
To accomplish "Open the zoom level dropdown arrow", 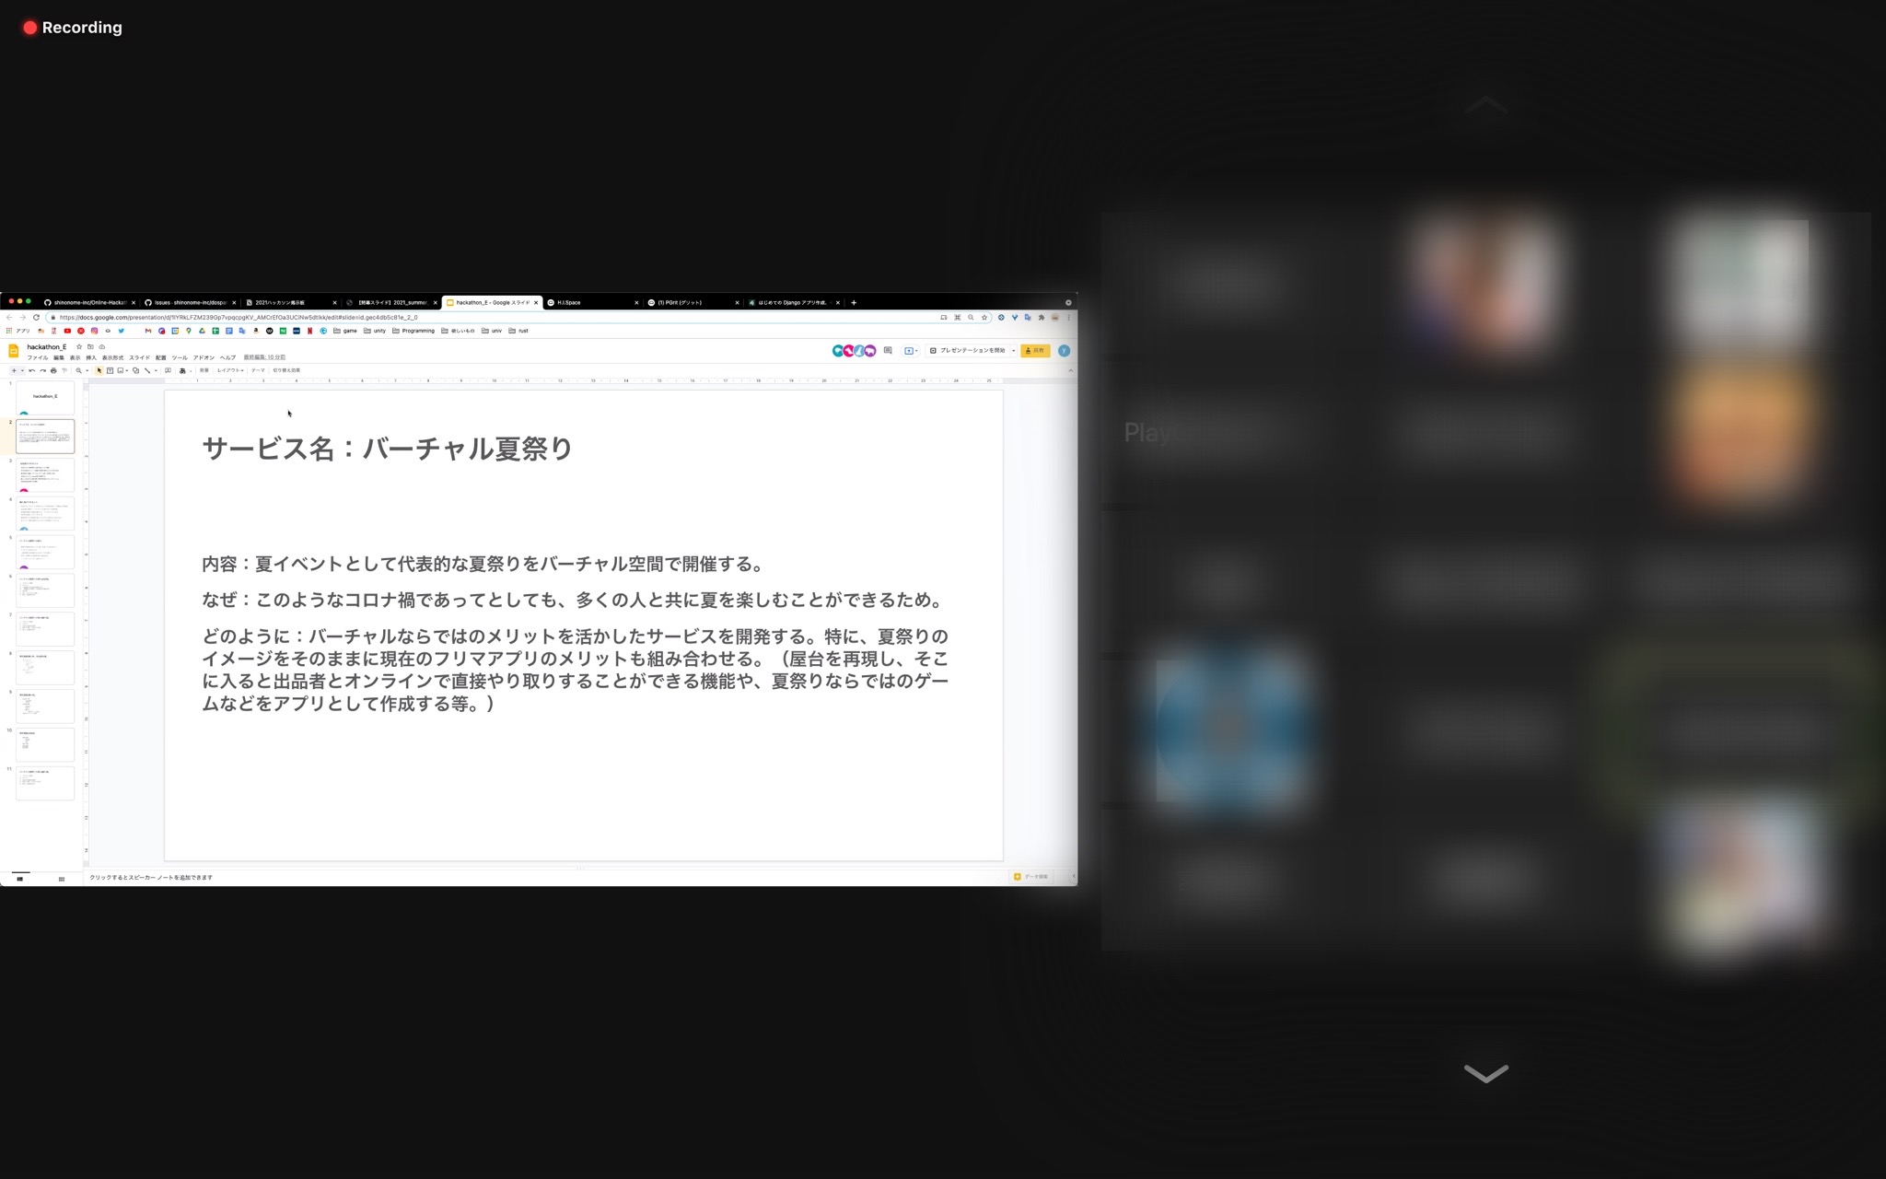I will pos(87,370).
